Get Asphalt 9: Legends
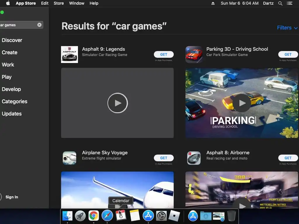This screenshot has width=299, height=224. 164,55
